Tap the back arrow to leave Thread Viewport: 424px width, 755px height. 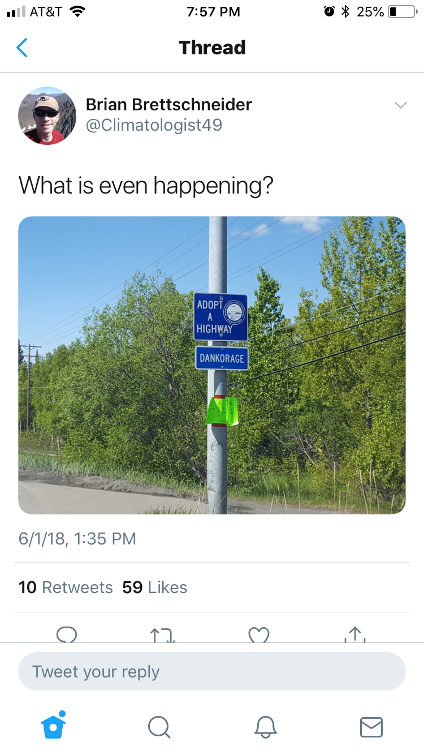(22, 48)
